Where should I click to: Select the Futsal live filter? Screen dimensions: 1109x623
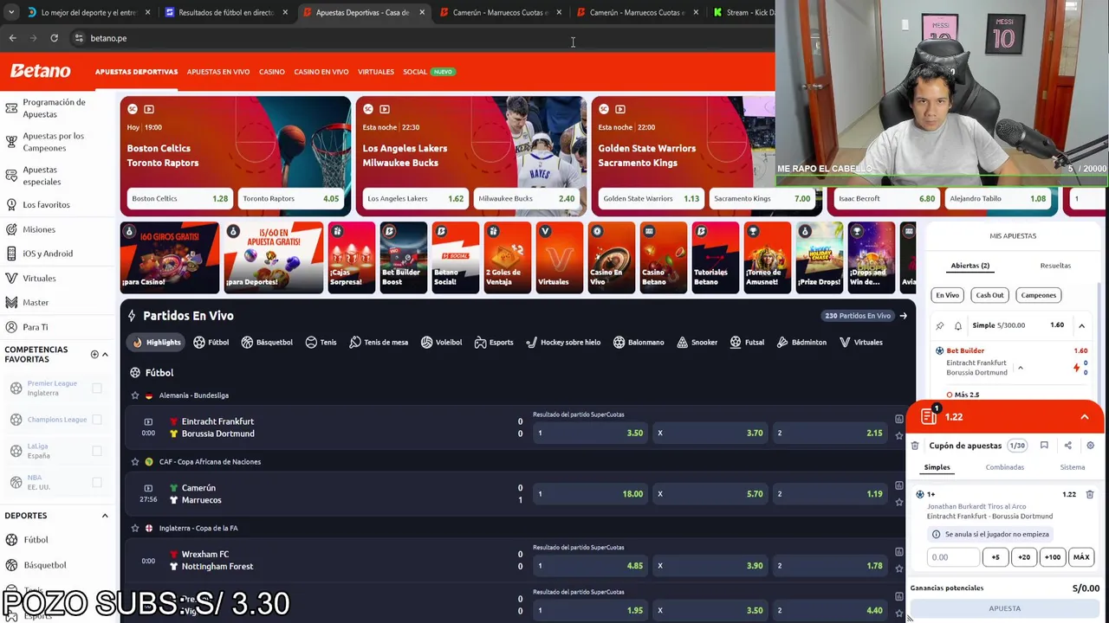point(747,343)
